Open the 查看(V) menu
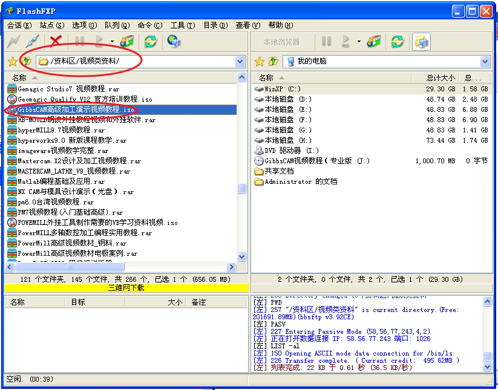This screenshot has width=498, height=390. pyautogui.click(x=248, y=25)
